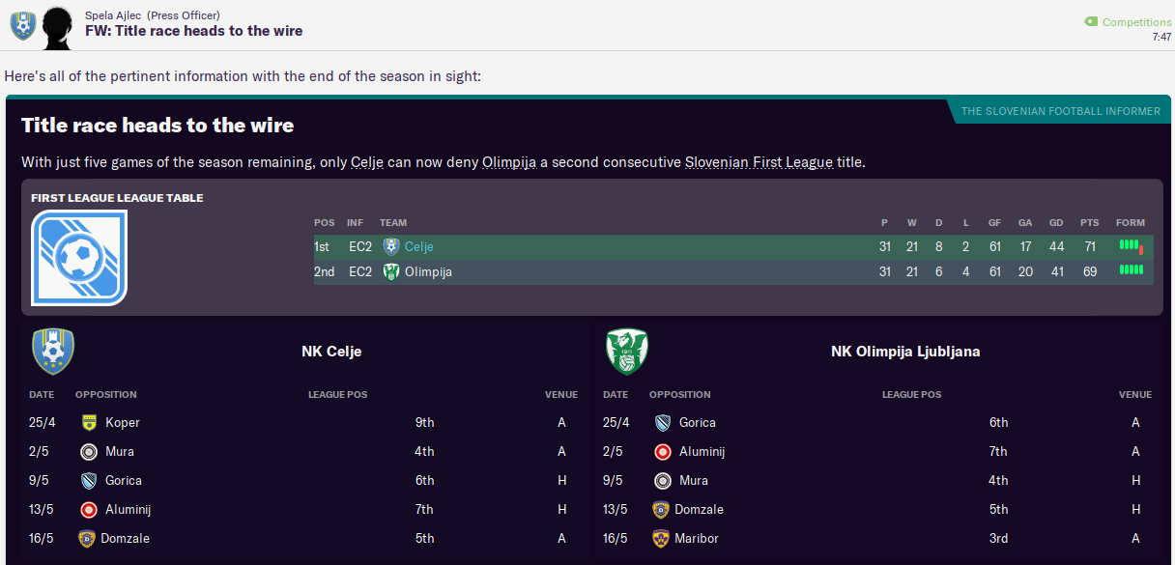Click the large NK Celje crest

(x=53, y=352)
